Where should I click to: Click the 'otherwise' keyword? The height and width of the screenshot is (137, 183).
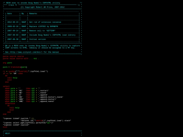[10, 104]
